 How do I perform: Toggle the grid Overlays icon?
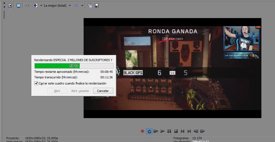76,6
